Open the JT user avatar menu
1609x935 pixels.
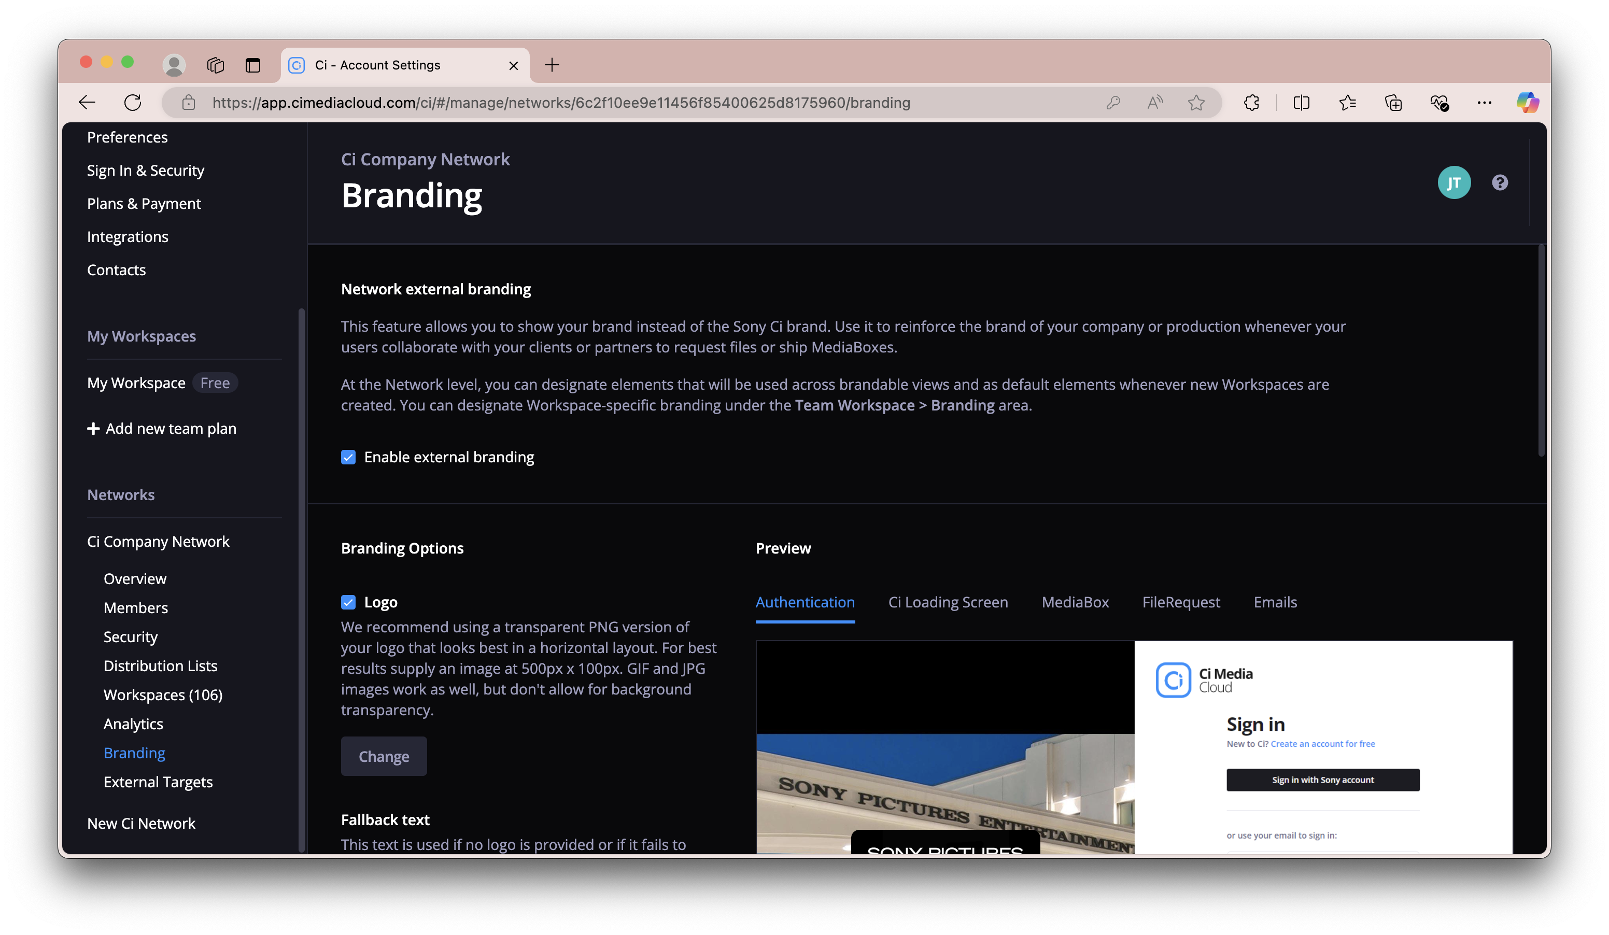coord(1454,182)
